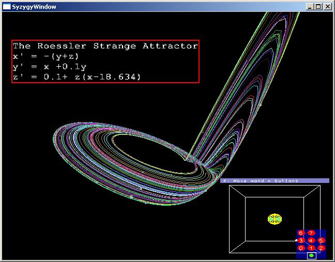335x262 pixels.
Task: Click the "4: Move wand + buttons" mode bar
Action: (x=275, y=181)
